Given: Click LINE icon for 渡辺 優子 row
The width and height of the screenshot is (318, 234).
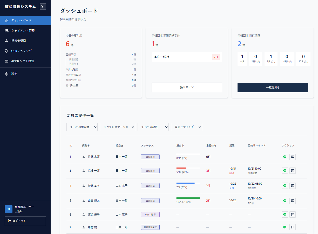Looking at the screenshot, I should point(285,215).
